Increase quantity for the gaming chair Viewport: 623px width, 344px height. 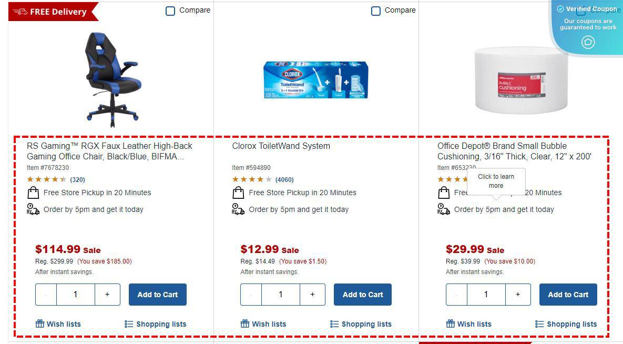[x=107, y=295]
